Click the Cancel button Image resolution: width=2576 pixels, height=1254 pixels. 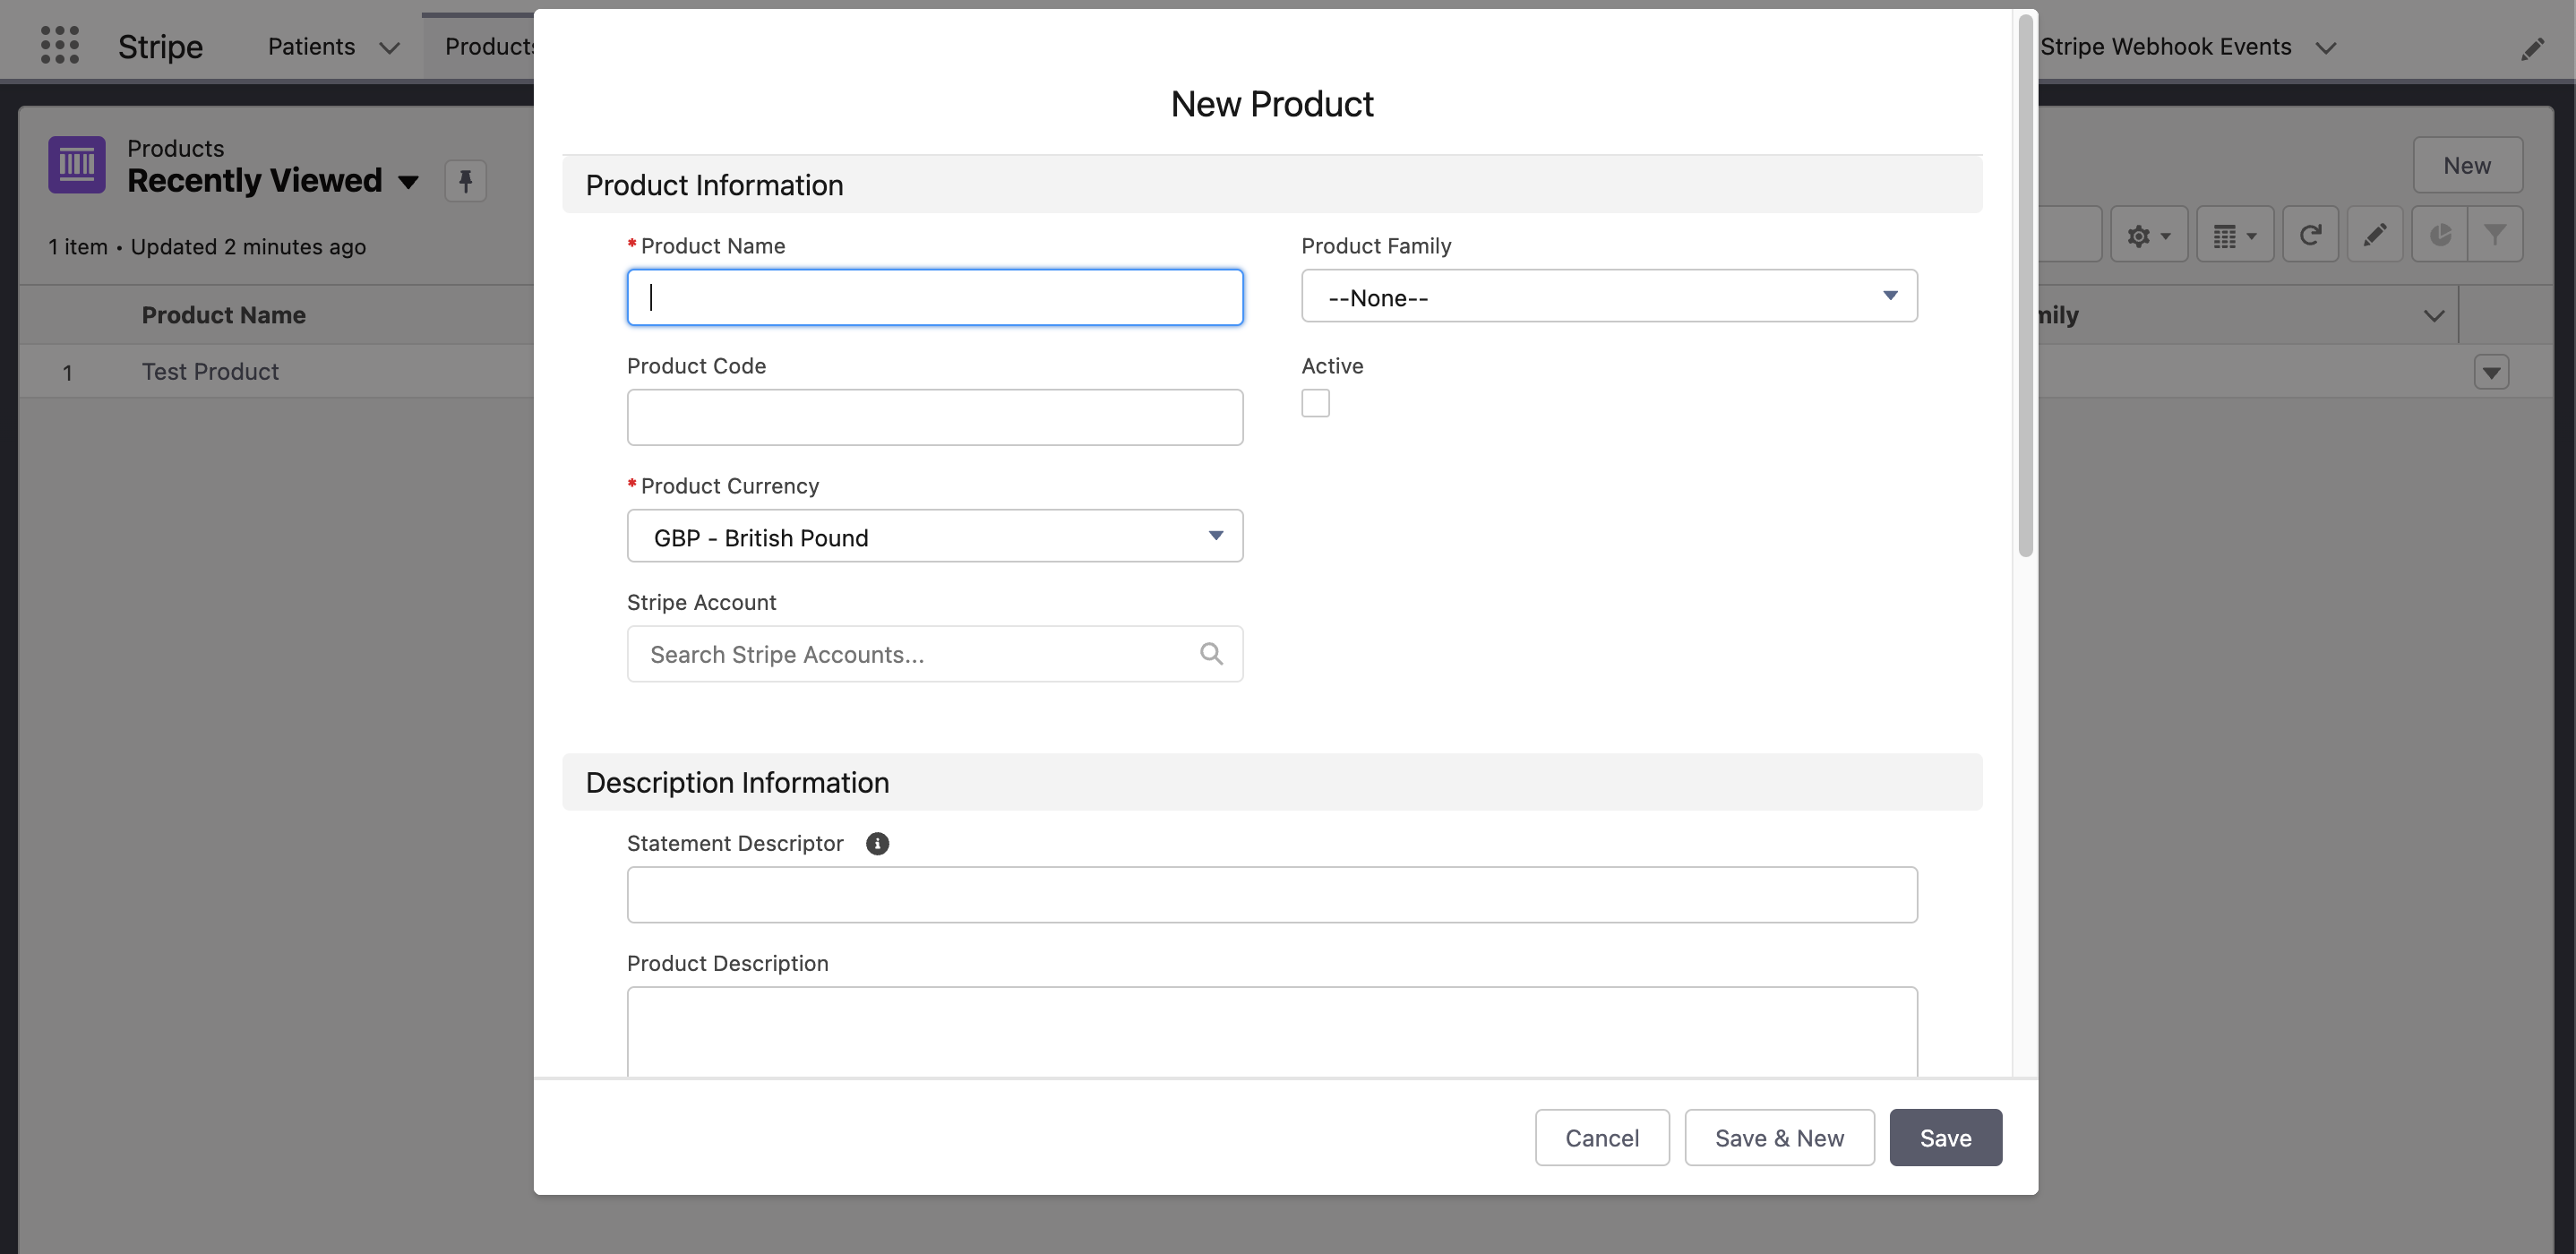pos(1601,1137)
